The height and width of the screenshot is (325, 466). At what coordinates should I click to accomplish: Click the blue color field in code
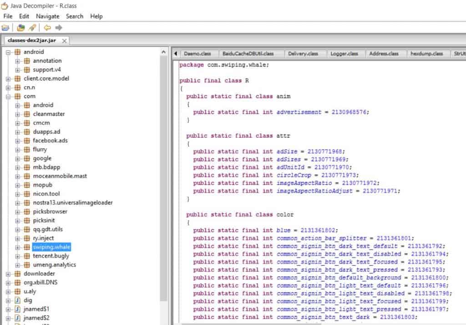coord(283,231)
